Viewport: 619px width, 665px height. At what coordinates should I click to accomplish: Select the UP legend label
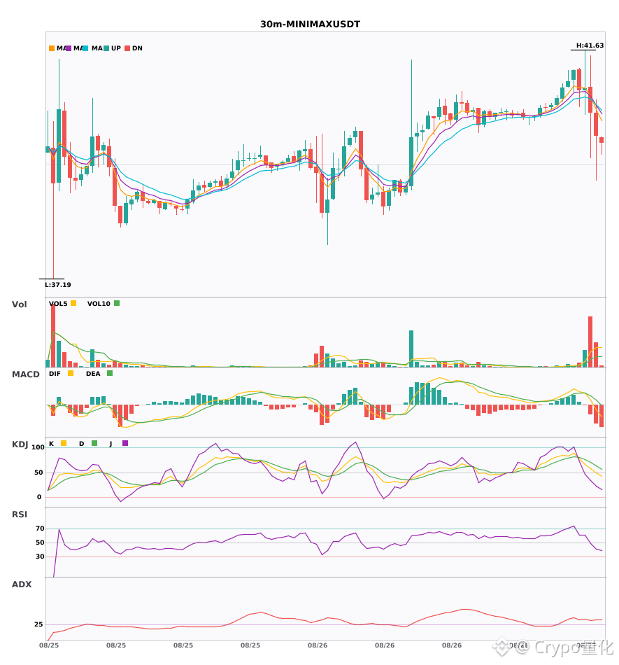click(116, 48)
